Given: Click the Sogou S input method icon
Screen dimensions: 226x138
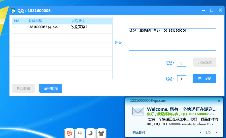Looking at the screenshot, I should pos(69,133).
